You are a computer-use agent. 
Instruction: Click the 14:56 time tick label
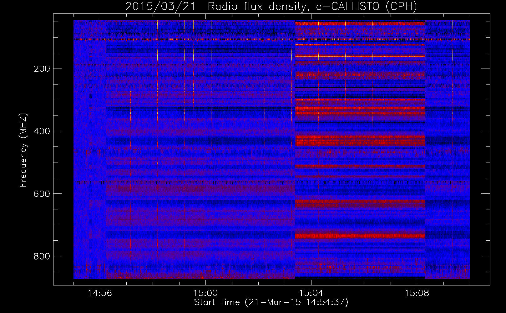click(100, 293)
